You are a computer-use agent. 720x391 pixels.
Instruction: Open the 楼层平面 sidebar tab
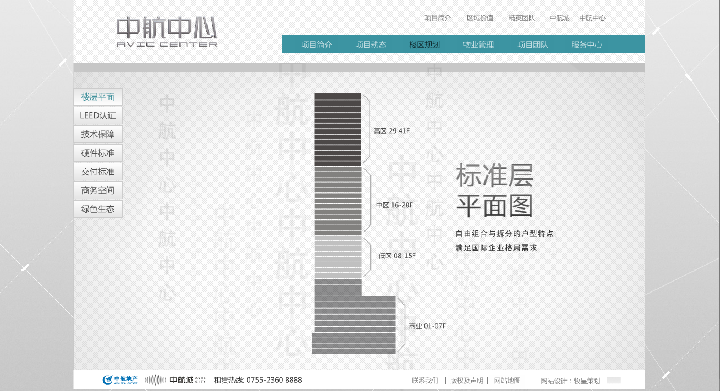click(98, 97)
